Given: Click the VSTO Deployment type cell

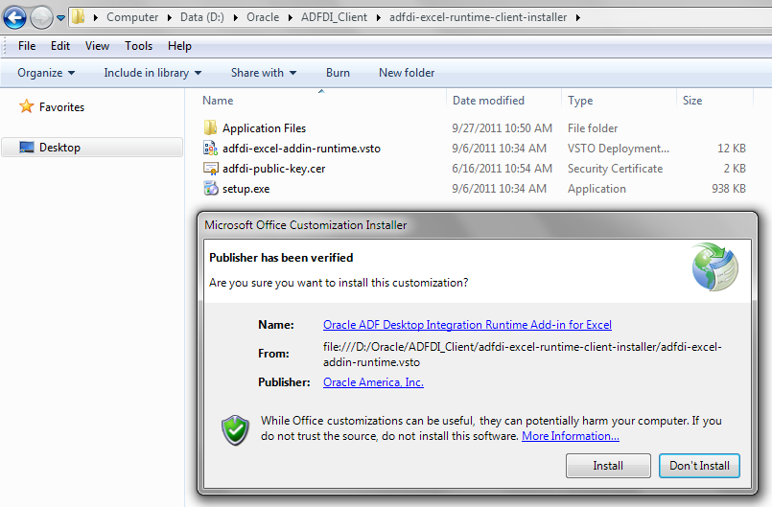Looking at the screenshot, I should coord(619,149).
